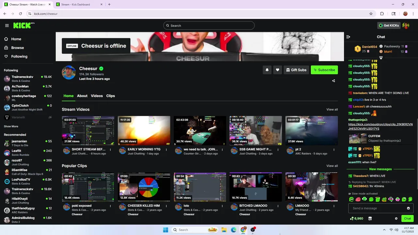Open Microsoft Edge from taskbar
418x235 pixels.
pyautogui.click(x=233, y=230)
